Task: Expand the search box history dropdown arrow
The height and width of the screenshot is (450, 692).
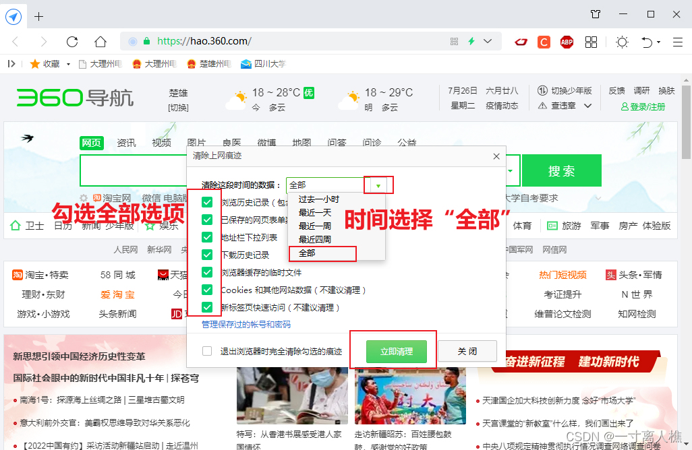Action: [x=511, y=171]
